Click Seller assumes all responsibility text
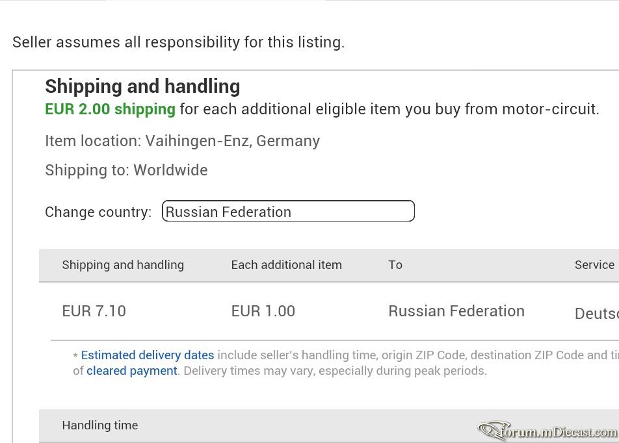The height and width of the screenshot is (443, 619). coord(178,42)
